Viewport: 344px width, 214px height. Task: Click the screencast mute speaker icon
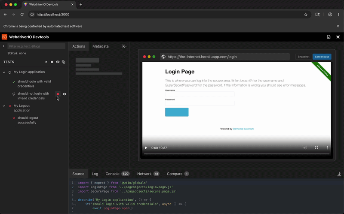305,148
